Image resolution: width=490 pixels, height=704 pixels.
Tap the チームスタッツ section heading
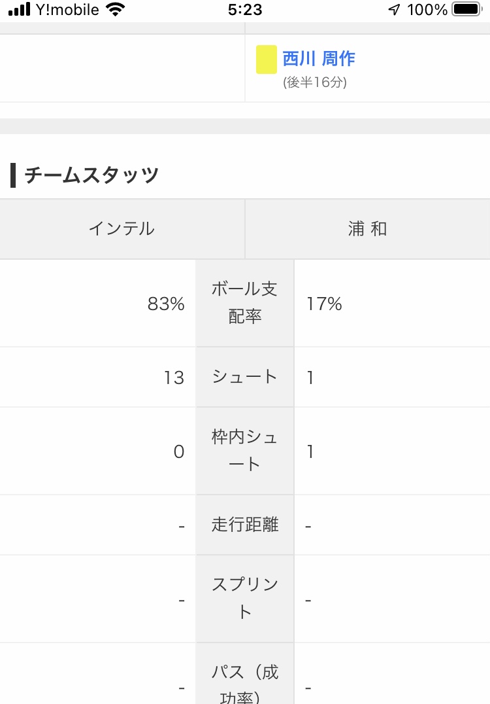pyautogui.click(x=91, y=175)
